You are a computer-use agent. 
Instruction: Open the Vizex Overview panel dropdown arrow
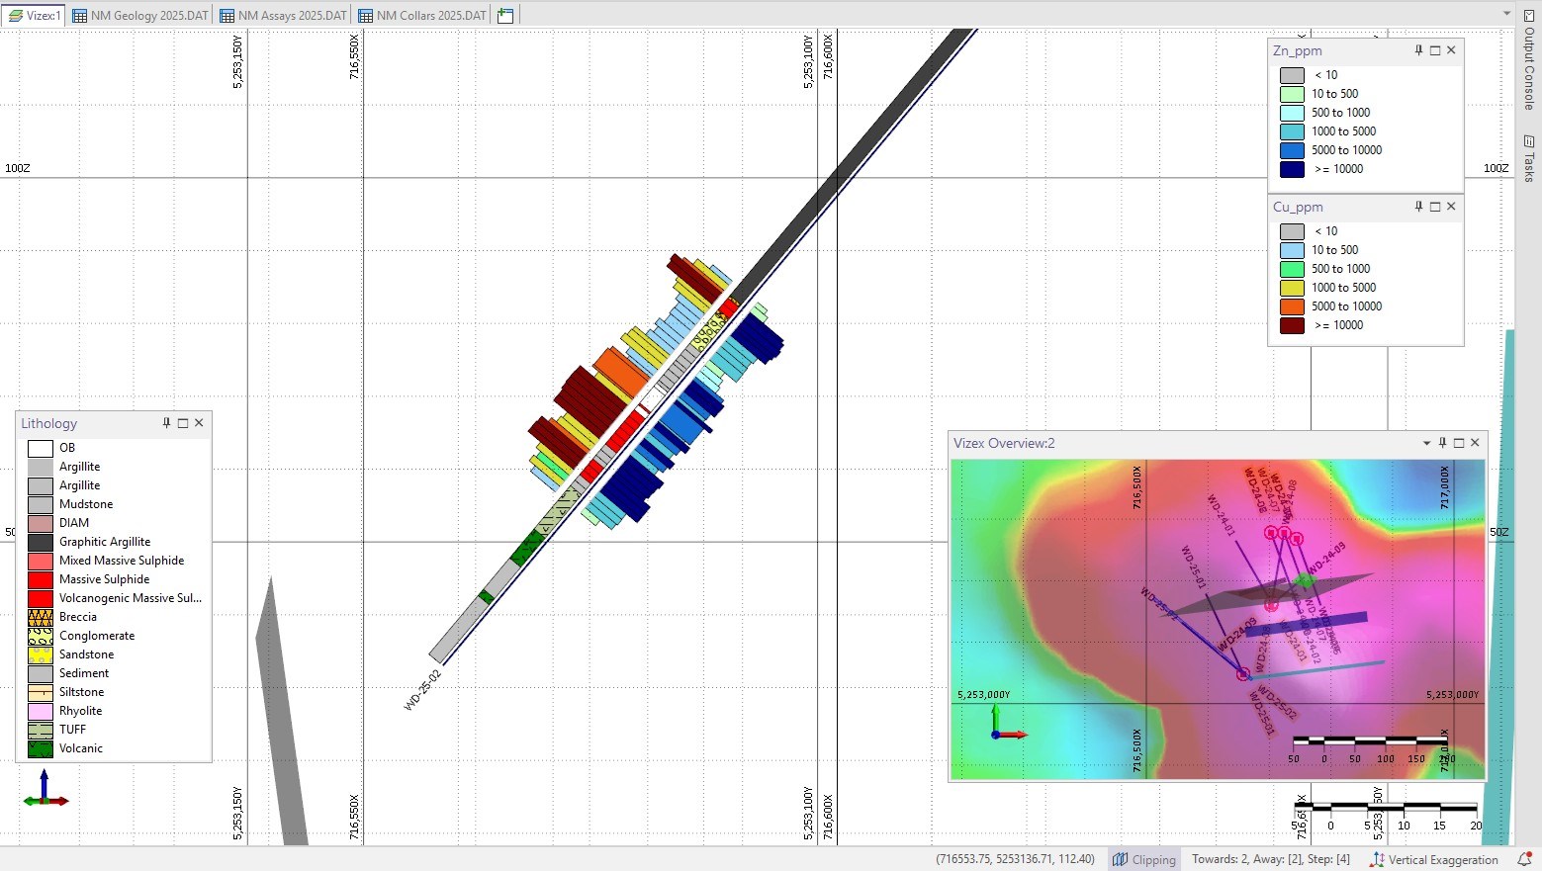(1426, 443)
